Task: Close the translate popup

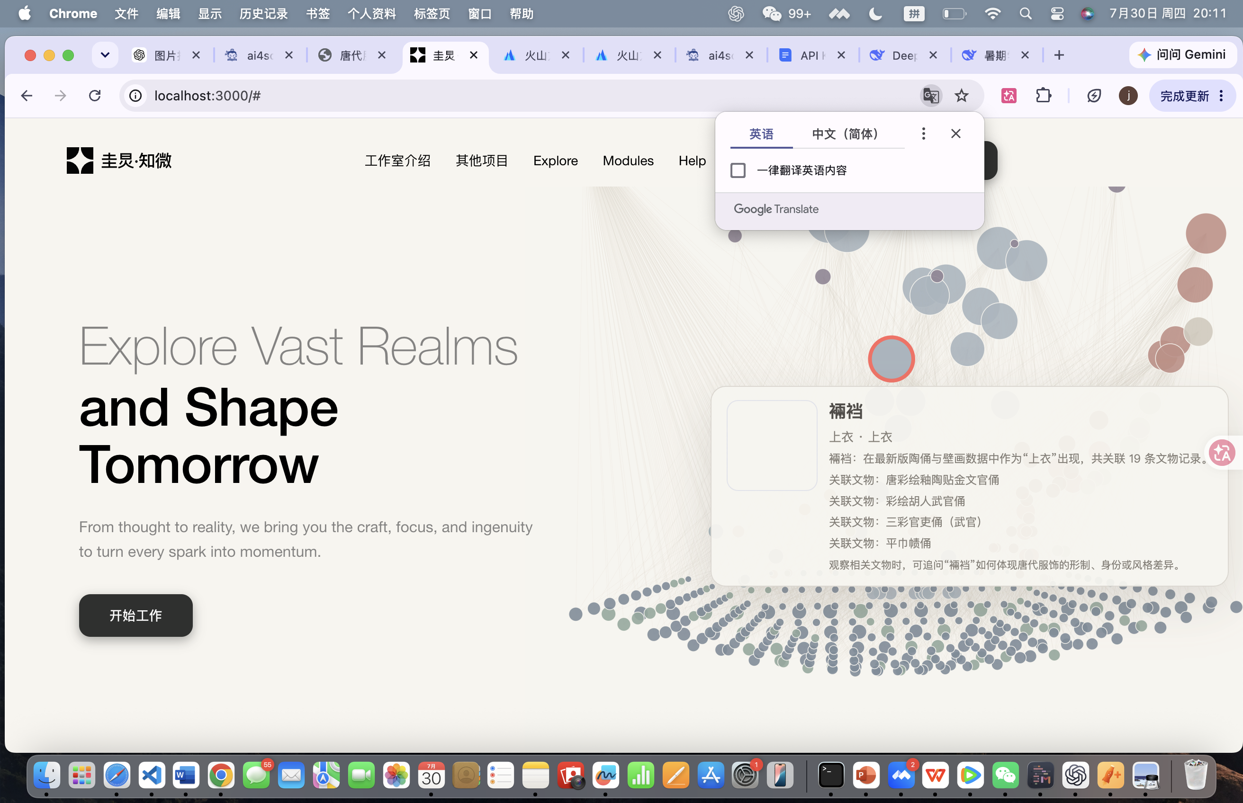Action: [955, 134]
